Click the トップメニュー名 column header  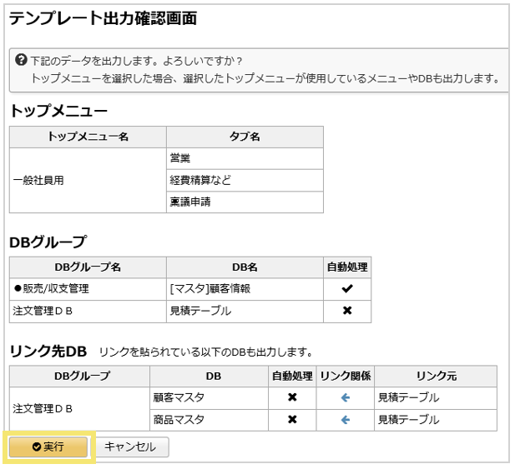pyautogui.click(x=88, y=137)
